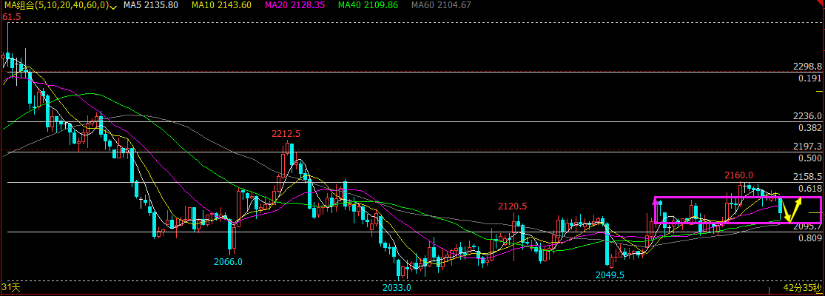Click the 2095.7 price level label
This screenshot has width=825, height=296.
807,226
